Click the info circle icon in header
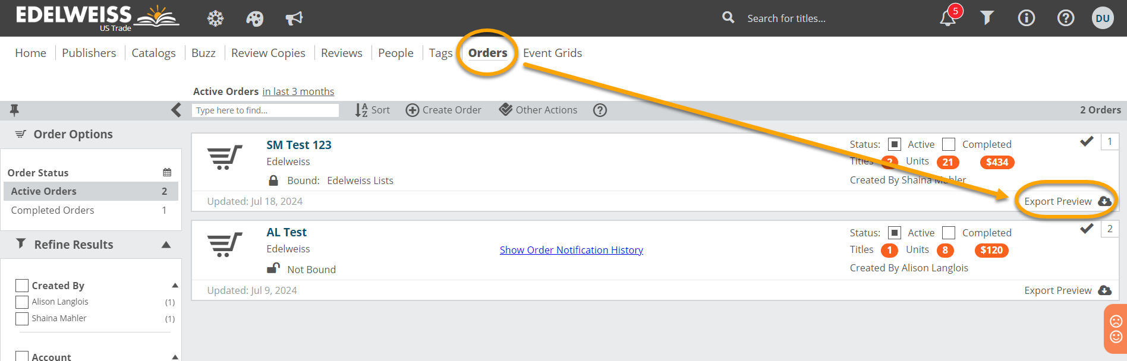The height and width of the screenshot is (361, 1127). click(x=1027, y=18)
